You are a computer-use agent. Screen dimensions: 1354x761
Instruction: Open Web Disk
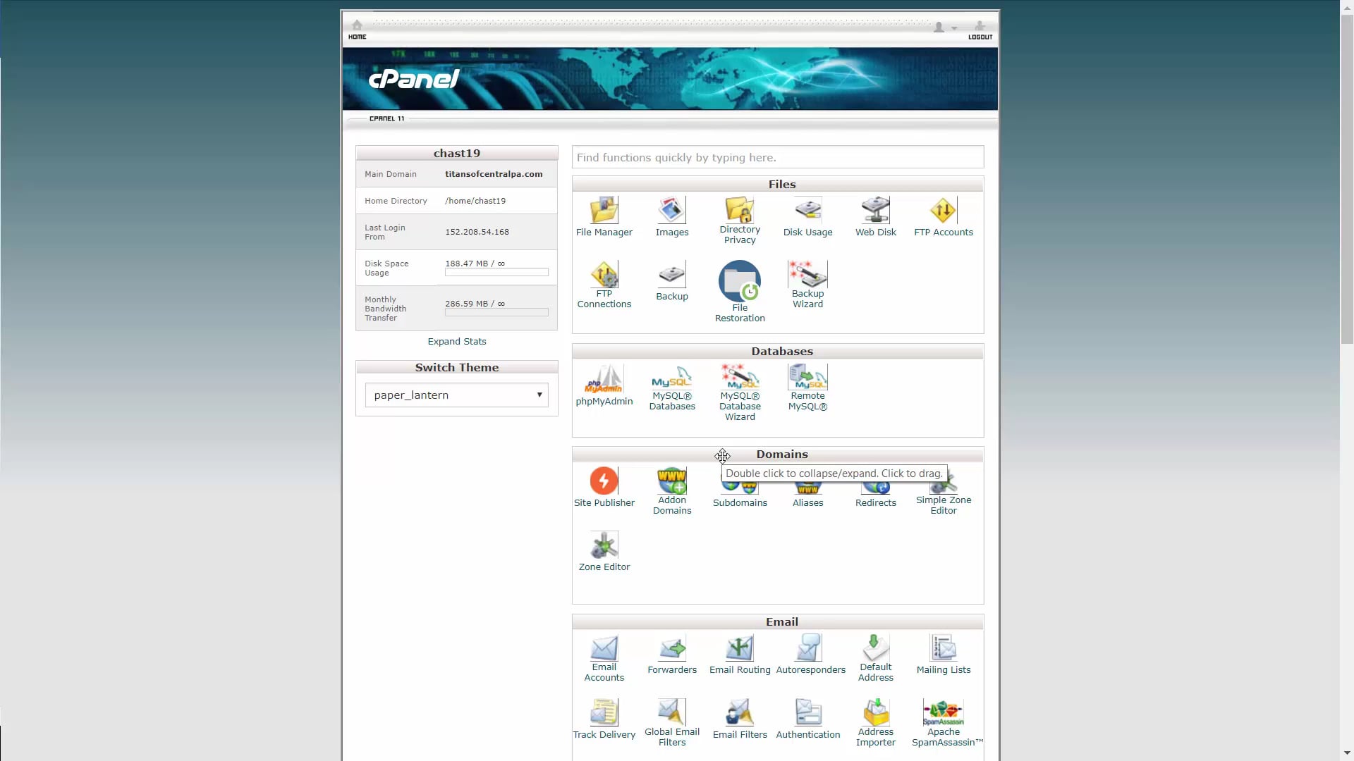coord(875,217)
